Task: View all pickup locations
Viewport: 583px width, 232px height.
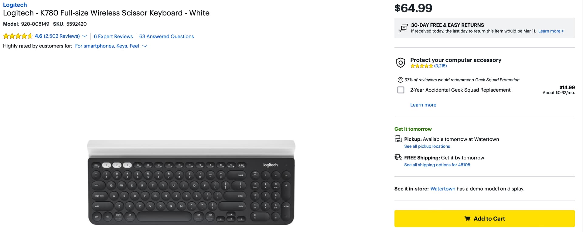Action: point(427,146)
